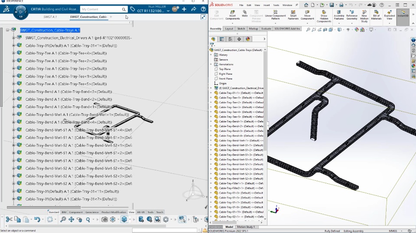Select the Mate tool

[x=244, y=13]
